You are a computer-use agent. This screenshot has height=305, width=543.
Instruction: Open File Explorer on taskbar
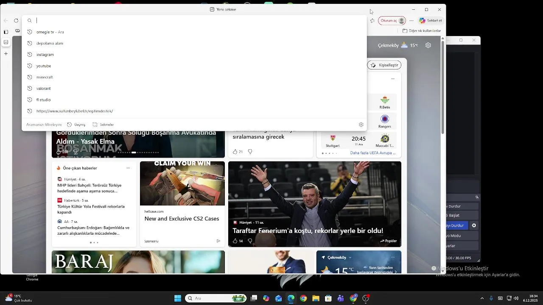[x=316, y=298]
